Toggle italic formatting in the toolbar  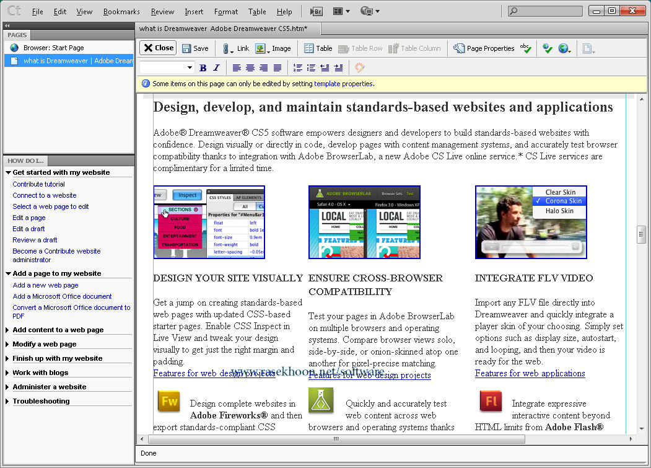click(x=216, y=68)
